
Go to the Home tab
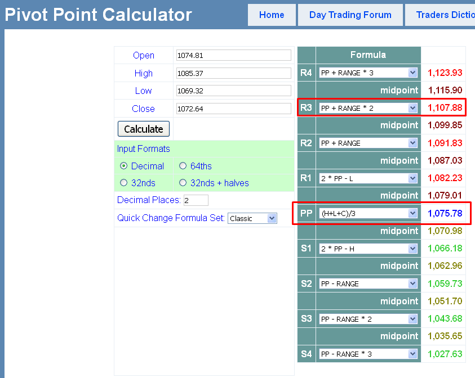[x=272, y=15]
